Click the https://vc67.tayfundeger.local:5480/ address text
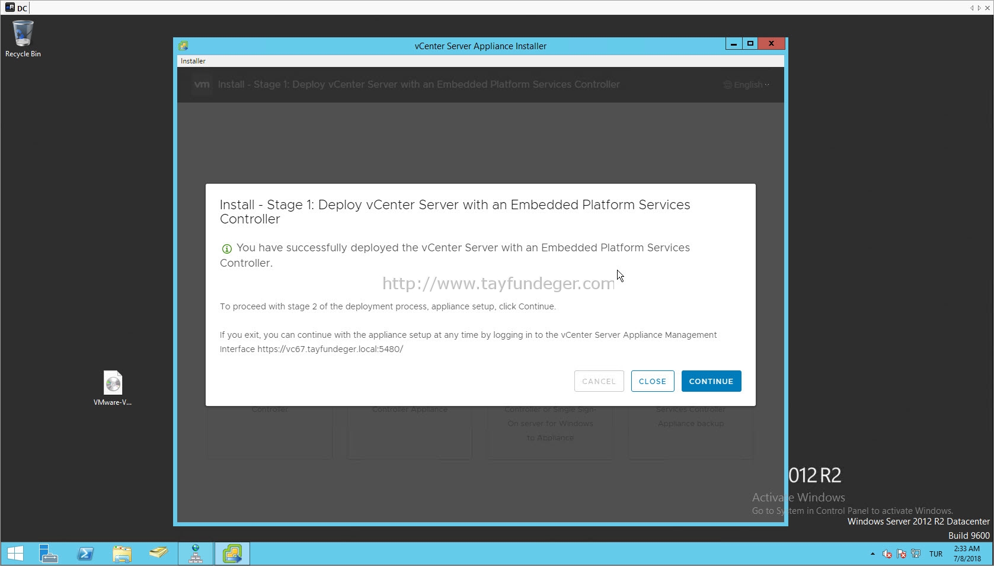 point(330,349)
